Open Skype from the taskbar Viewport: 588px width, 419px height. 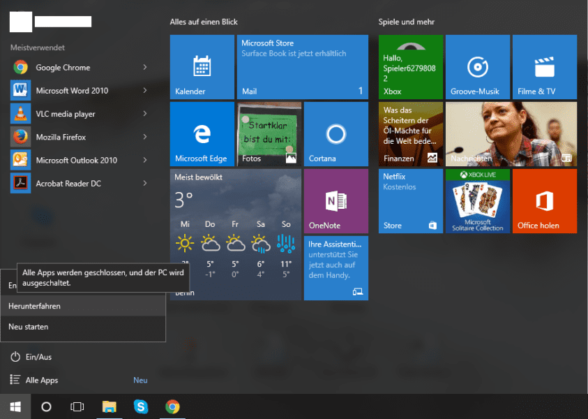(141, 406)
